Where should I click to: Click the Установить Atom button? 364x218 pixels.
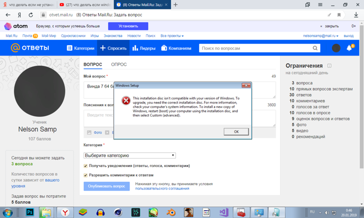pos(128,26)
